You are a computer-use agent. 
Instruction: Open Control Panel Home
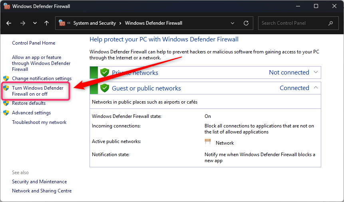pos(34,43)
